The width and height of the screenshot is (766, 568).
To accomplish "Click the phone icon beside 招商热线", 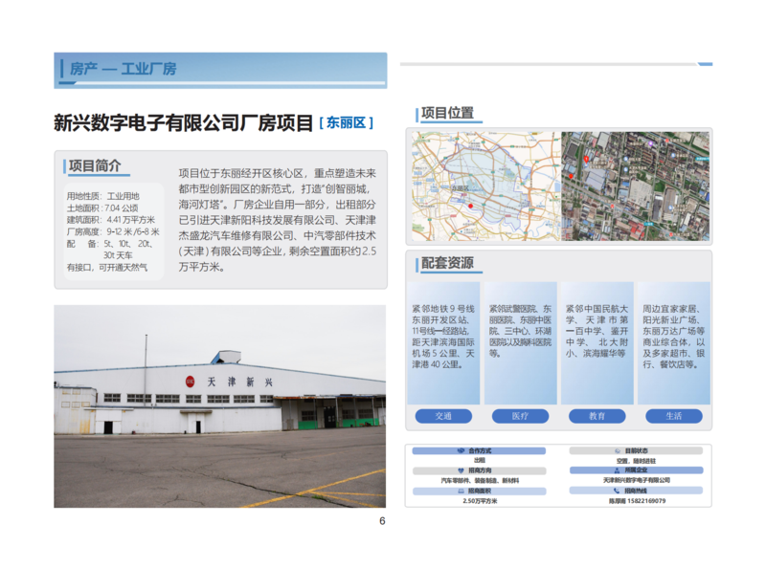I will (x=617, y=491).
